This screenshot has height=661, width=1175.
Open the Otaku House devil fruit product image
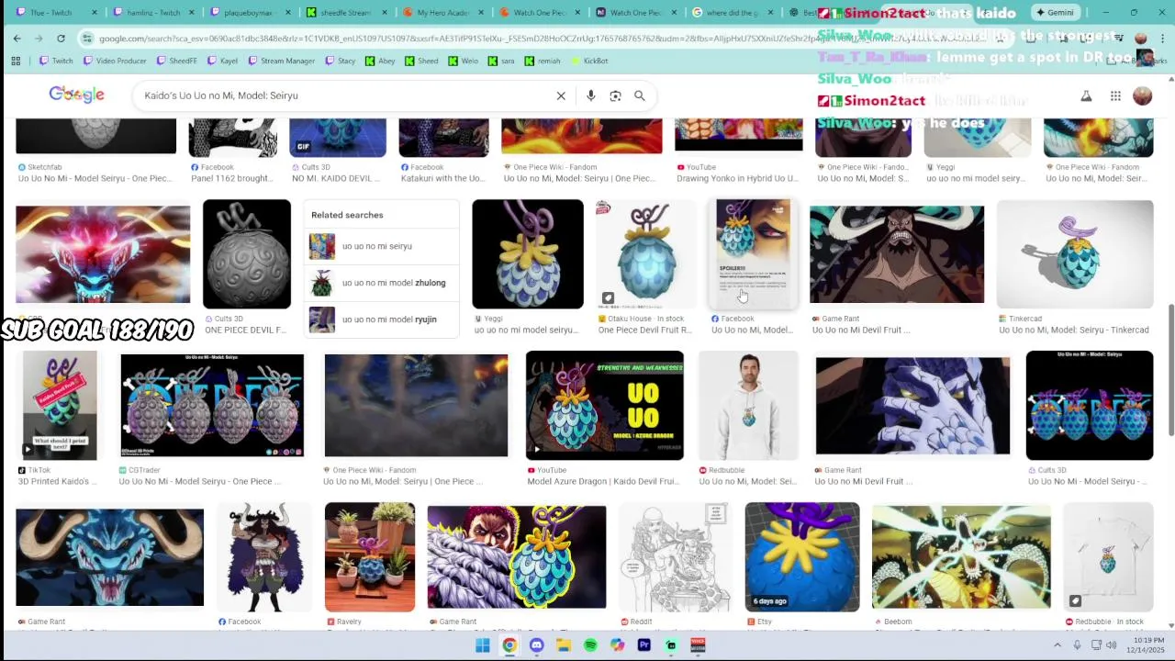point(646,254)
